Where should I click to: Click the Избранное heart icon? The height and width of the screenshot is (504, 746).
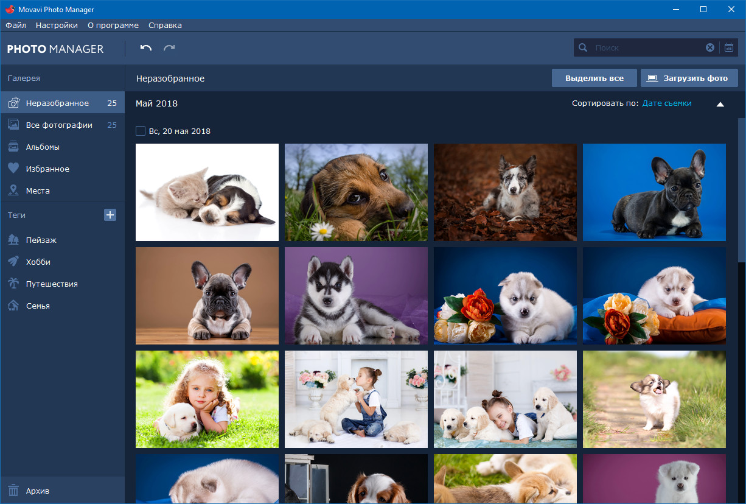[x=13, y=169]
